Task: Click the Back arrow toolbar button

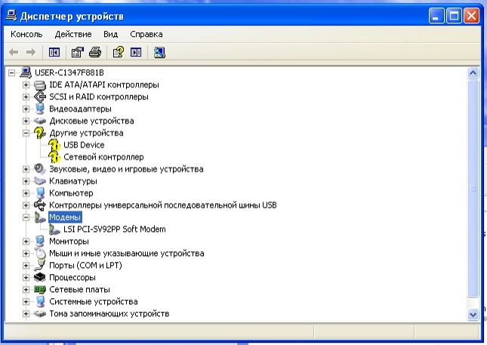Action: tap(14, 52)
